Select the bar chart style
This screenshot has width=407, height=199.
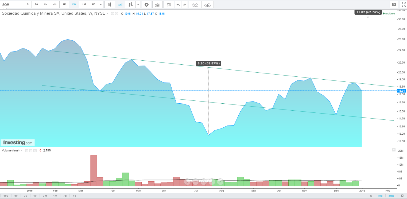[130, 5]
